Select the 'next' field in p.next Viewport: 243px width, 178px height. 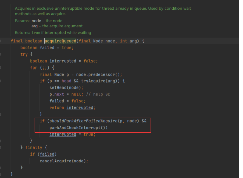59,94
